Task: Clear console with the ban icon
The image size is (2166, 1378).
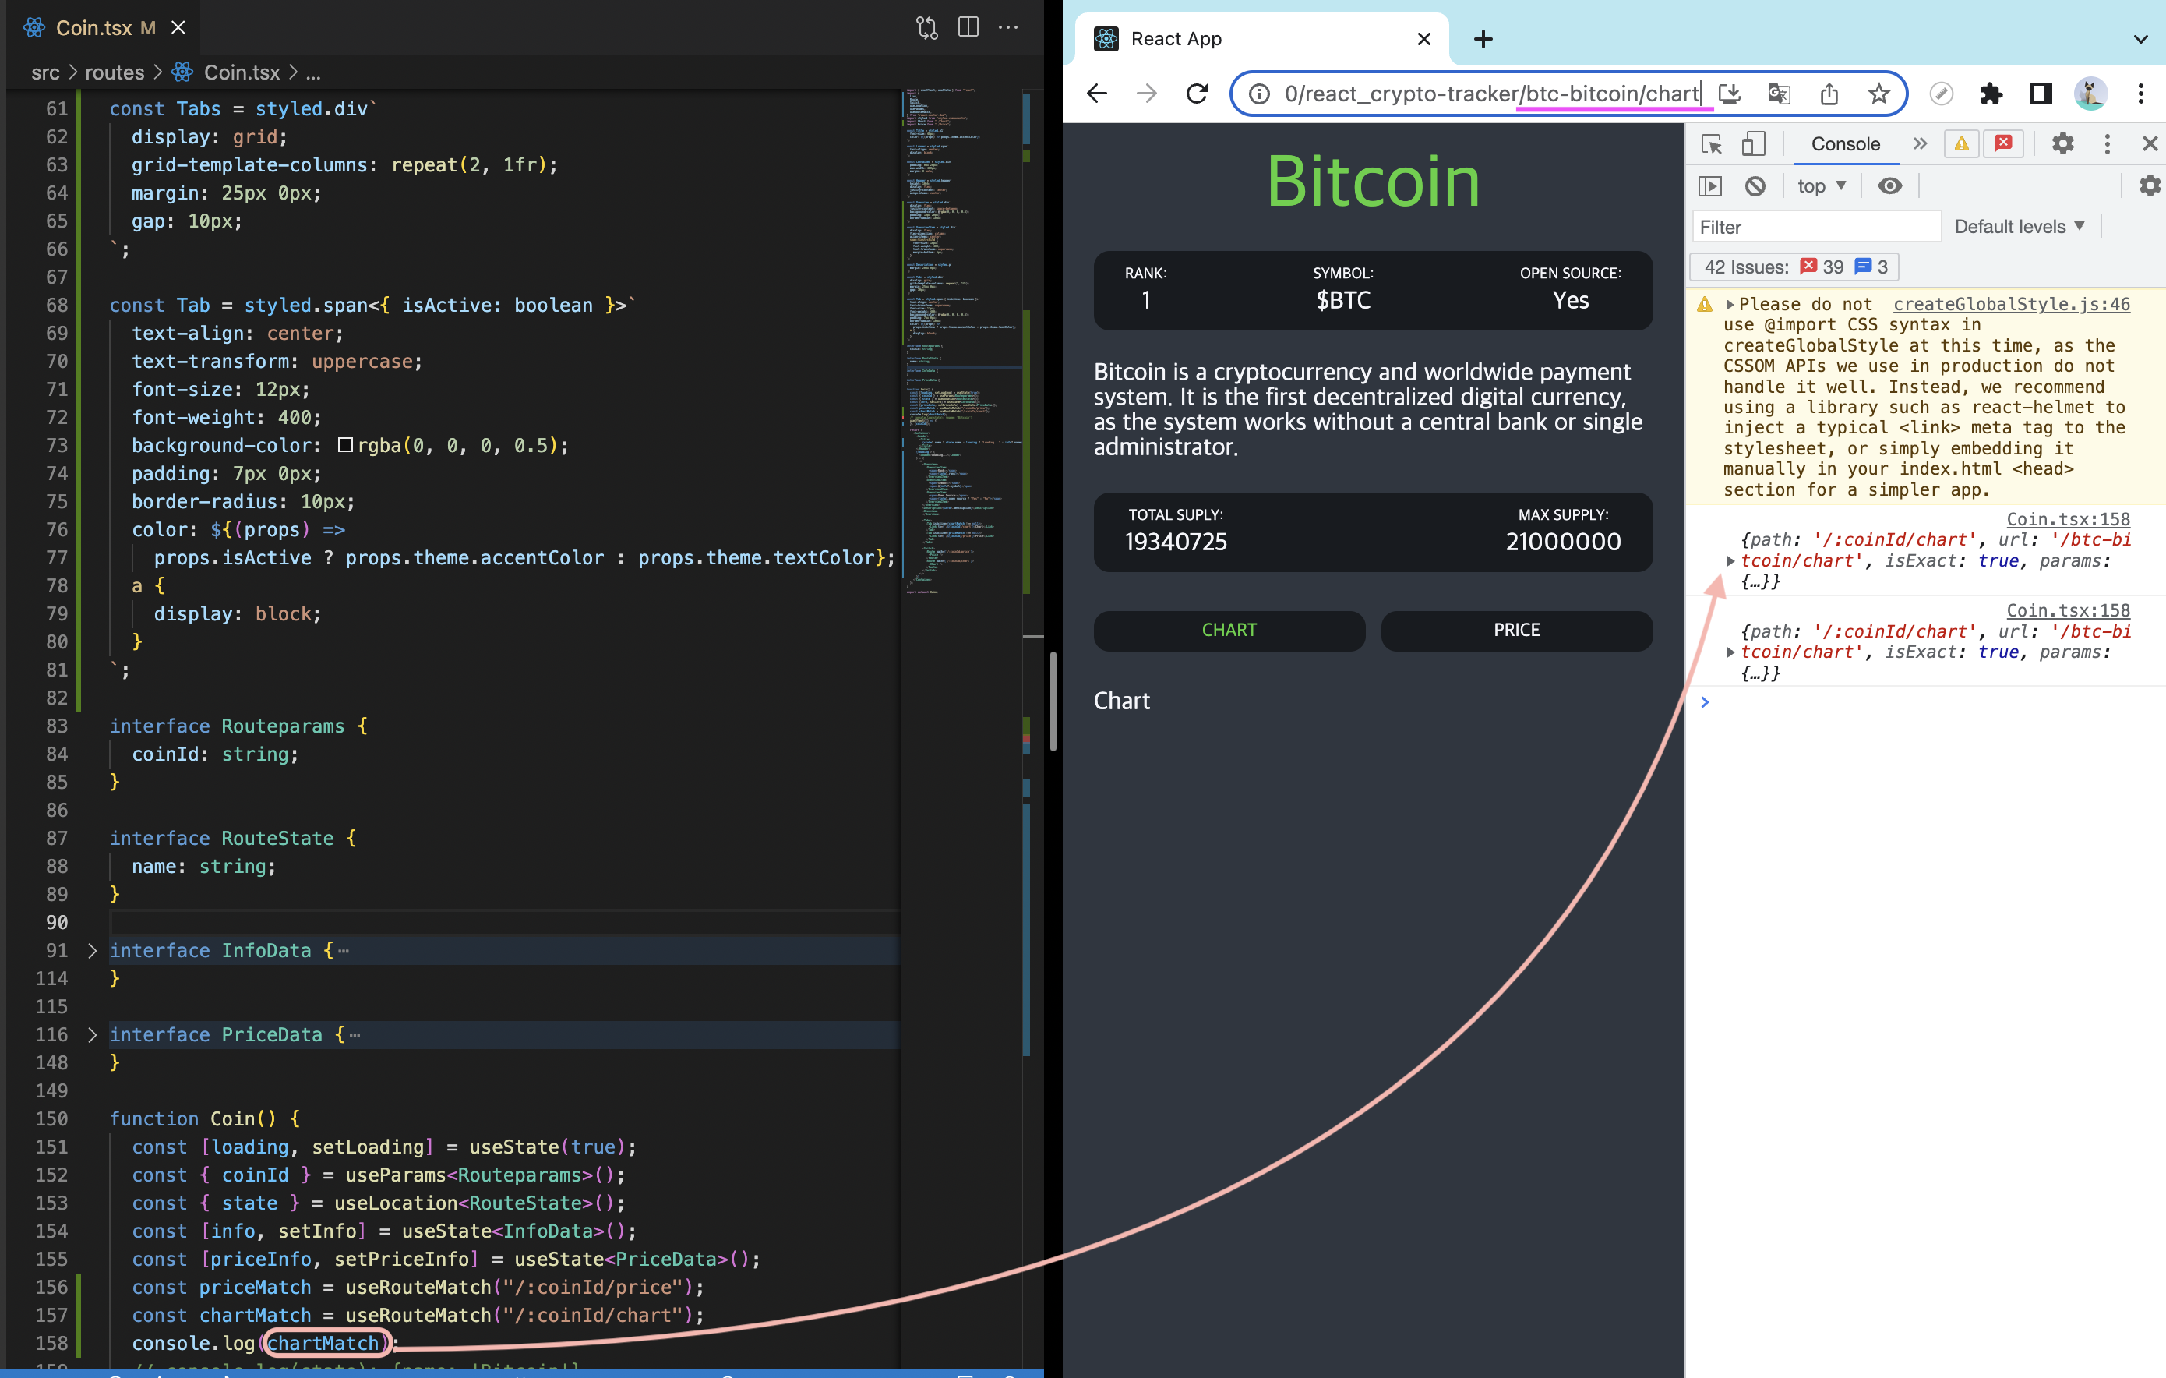Action: [x=1755, y=186]
